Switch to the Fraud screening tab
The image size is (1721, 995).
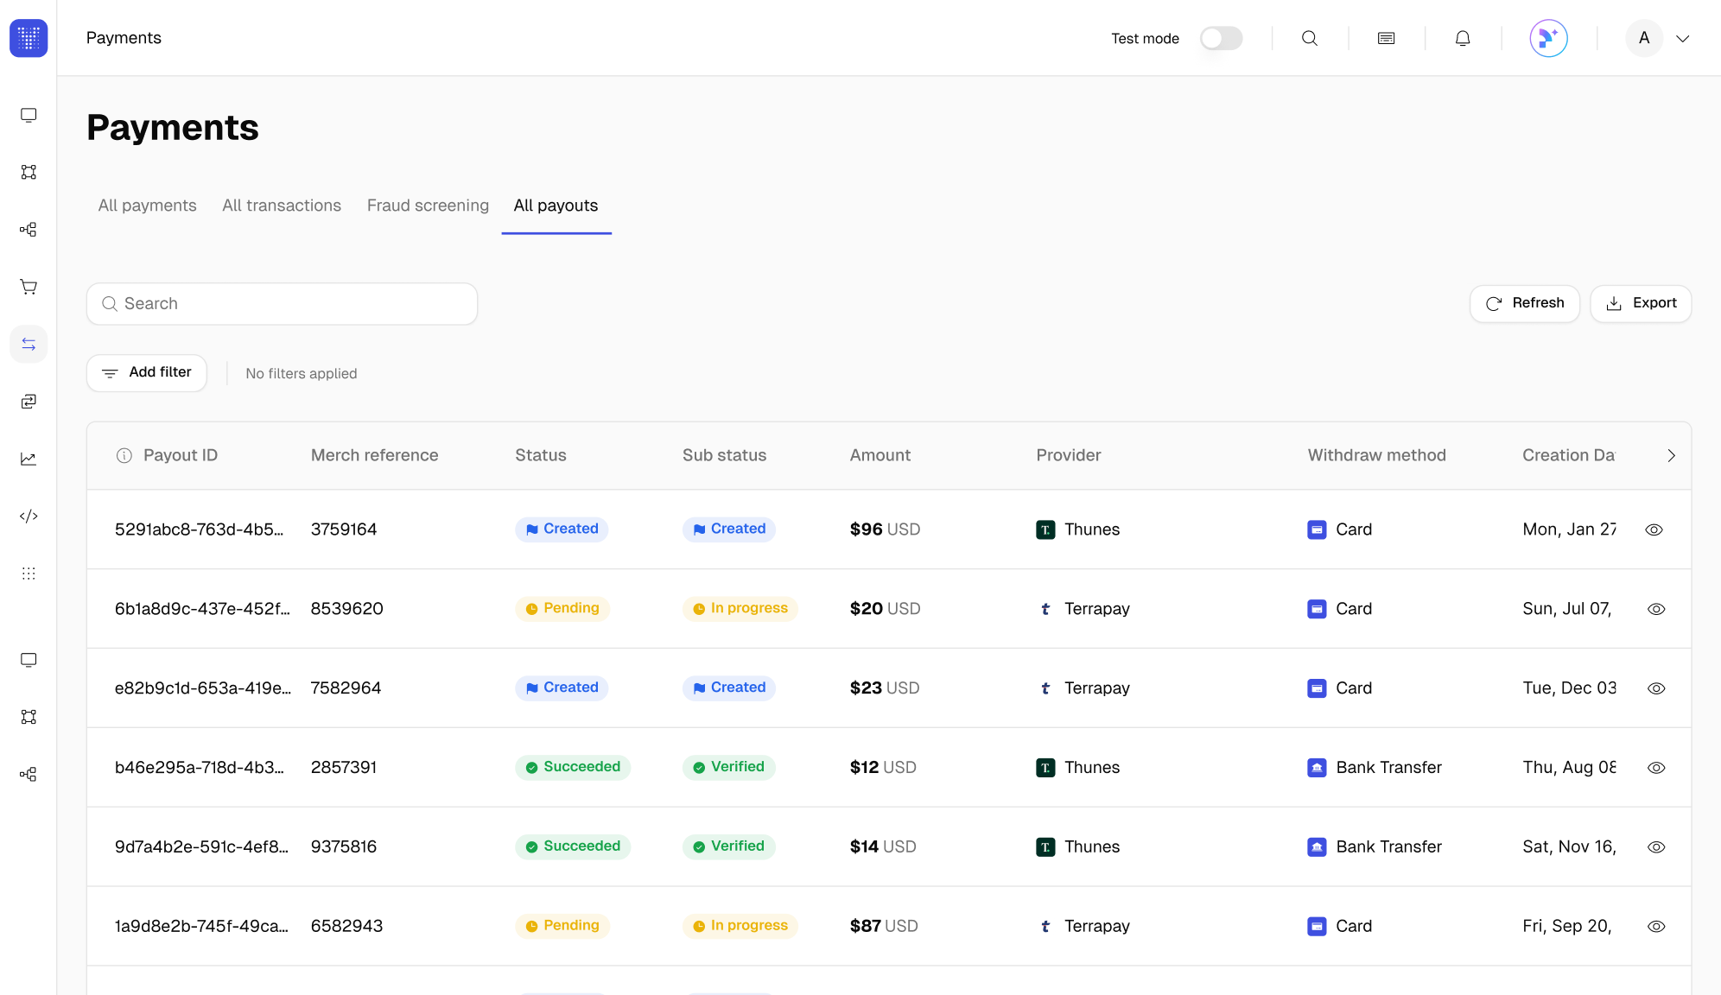click(428, 206)
